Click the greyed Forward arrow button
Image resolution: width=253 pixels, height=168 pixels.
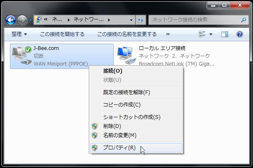22,20
